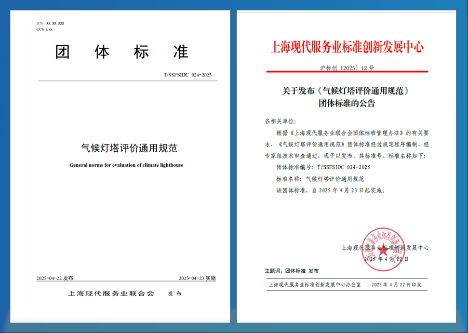Select the Chinese title 气候灯塔评价通用规范

(x=124, y=149)
